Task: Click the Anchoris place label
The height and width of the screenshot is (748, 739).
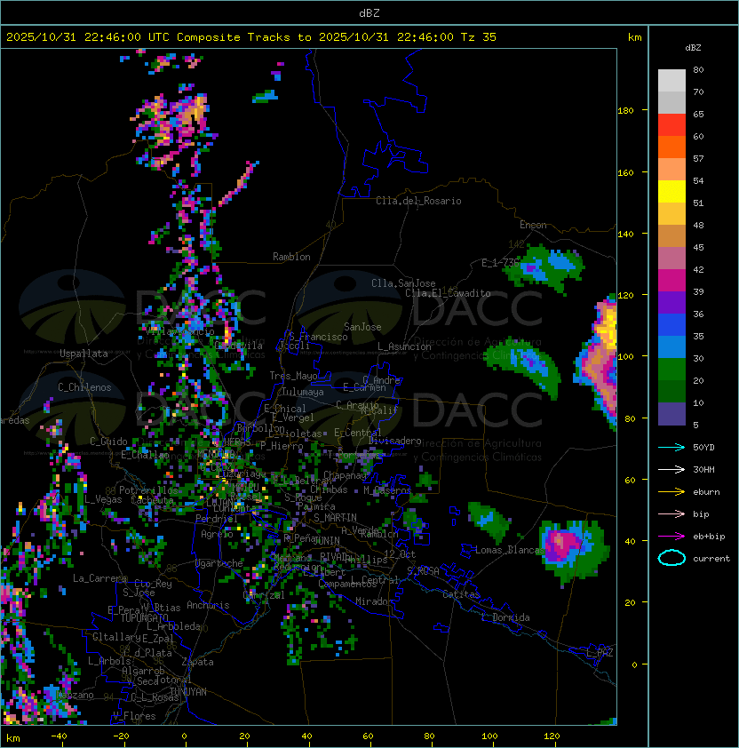Action: 208,605
